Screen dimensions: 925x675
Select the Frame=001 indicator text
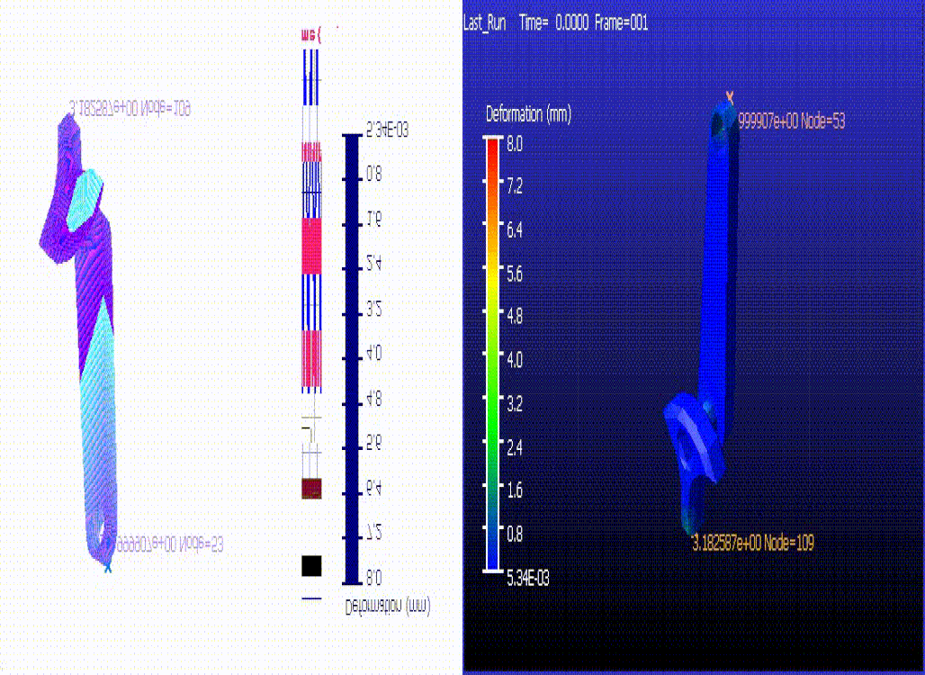[619, 23]
